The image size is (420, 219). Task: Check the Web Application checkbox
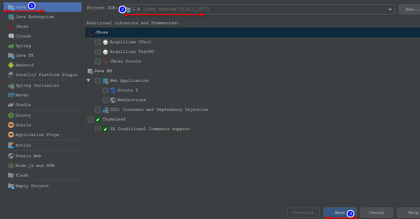point(98,81)
